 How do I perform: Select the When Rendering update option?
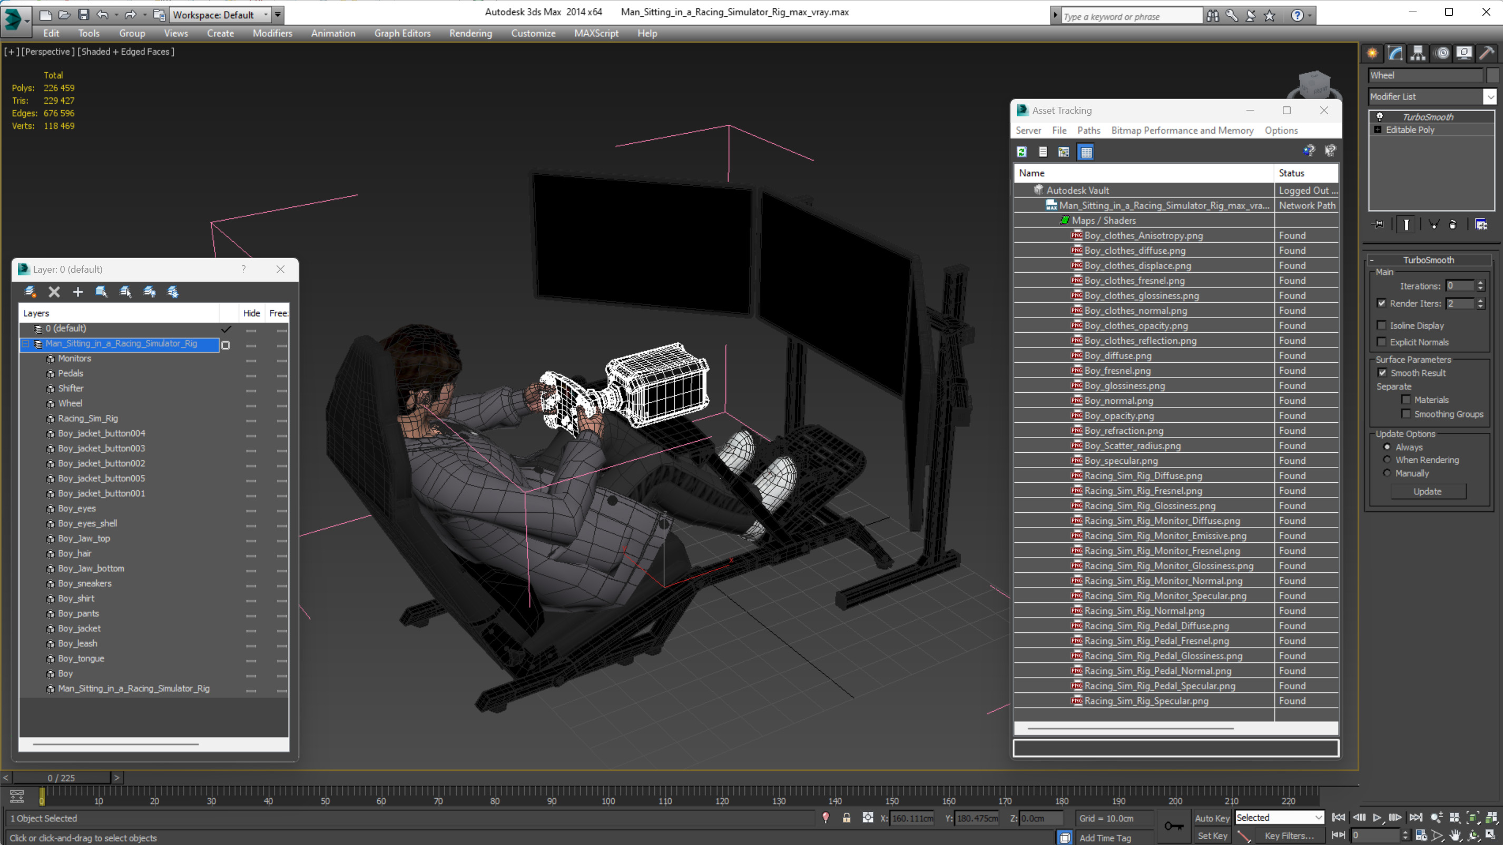tap(1387, 460)
